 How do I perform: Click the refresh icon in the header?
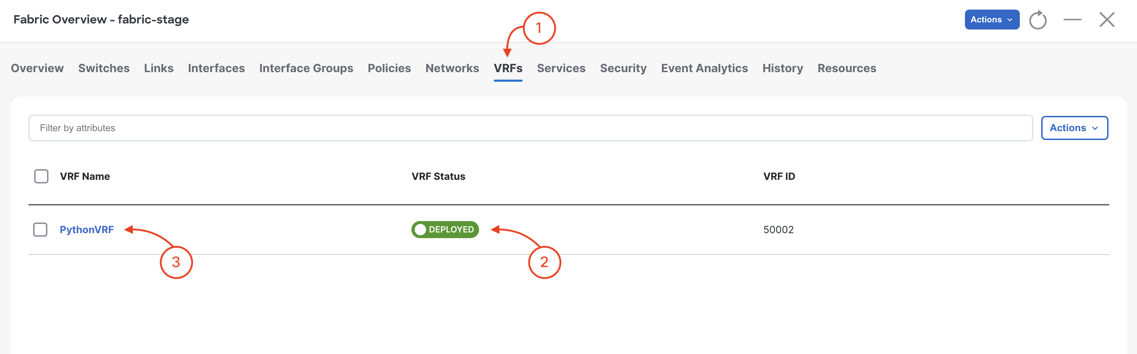click(1038, 20)
